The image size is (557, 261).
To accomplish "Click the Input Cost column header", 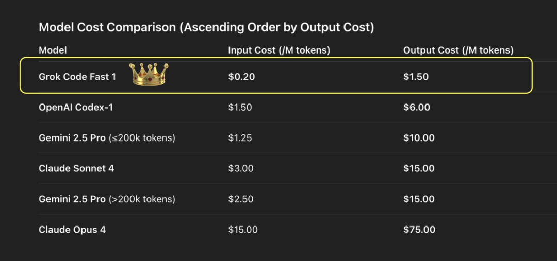I will tap(279, 50).
